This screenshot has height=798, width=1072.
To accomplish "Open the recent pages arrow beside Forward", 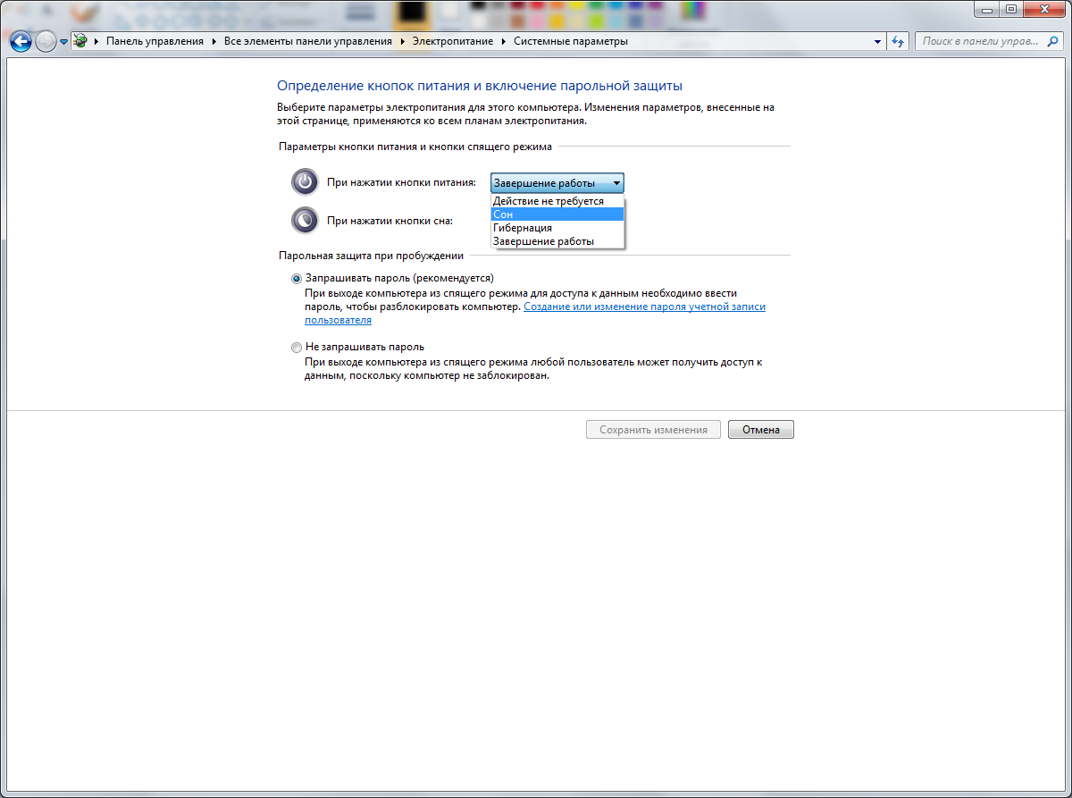I will coord(64,42).
